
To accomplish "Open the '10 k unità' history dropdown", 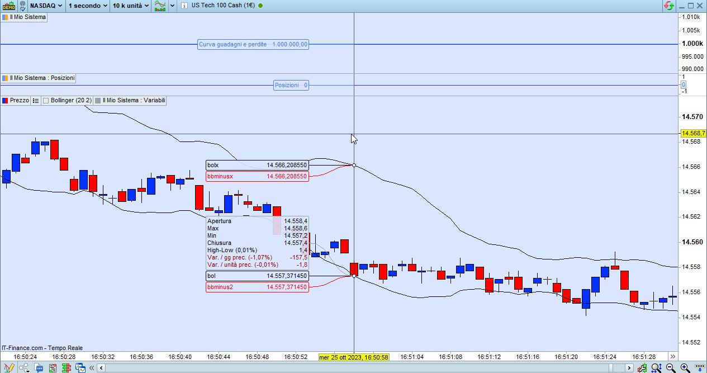I will pyautogui.click(x=131, y=6).
